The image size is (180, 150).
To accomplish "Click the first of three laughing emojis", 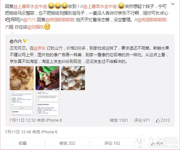I will 51,6.
